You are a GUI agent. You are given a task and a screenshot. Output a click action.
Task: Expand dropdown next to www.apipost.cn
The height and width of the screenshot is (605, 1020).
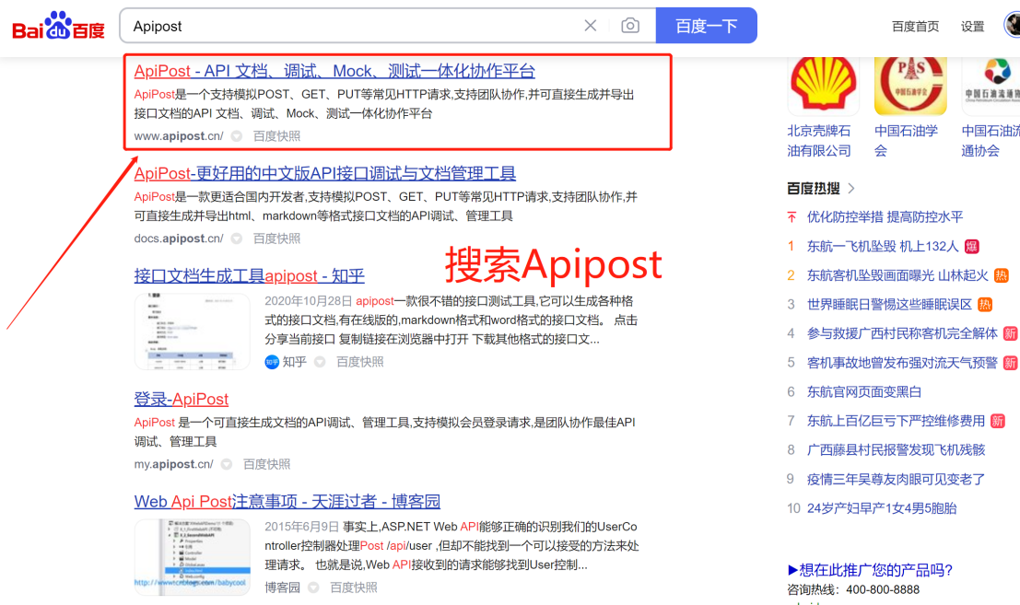click(x=237, y=136)
